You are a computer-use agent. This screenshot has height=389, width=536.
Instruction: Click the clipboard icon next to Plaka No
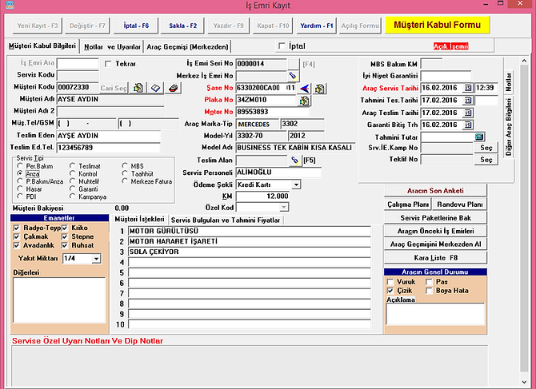(x=304, y=101)
